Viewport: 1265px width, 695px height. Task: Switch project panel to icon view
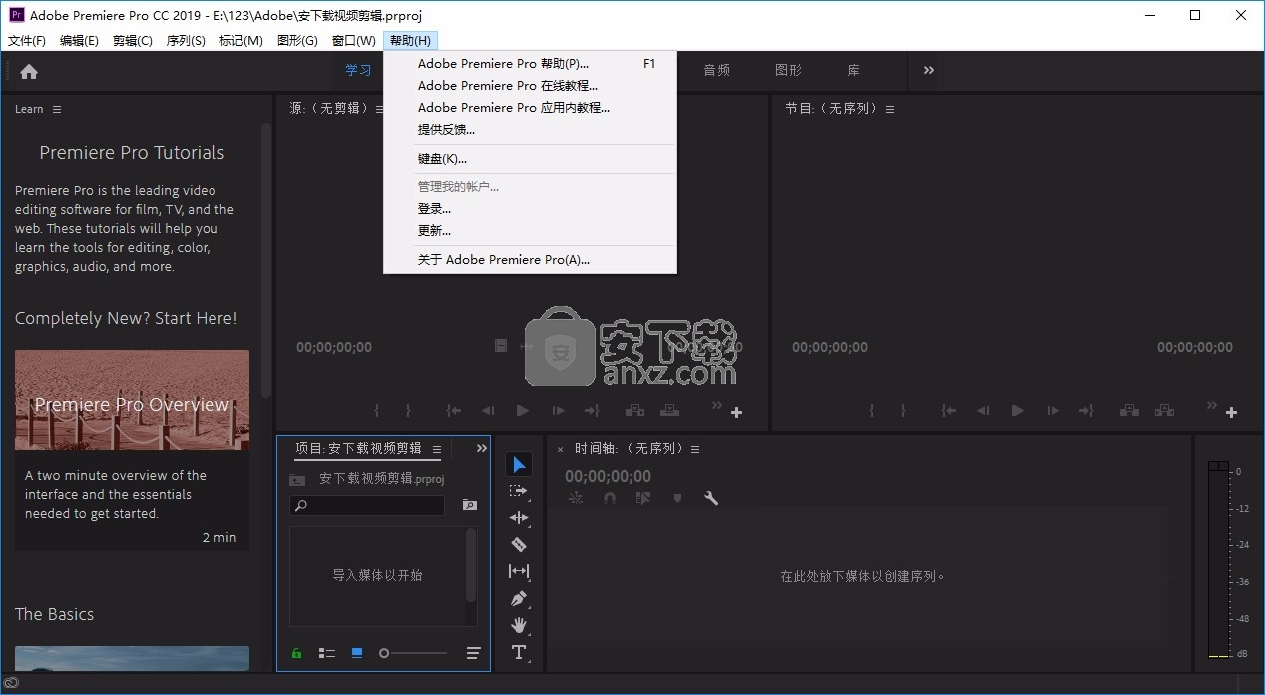(356, 653)
